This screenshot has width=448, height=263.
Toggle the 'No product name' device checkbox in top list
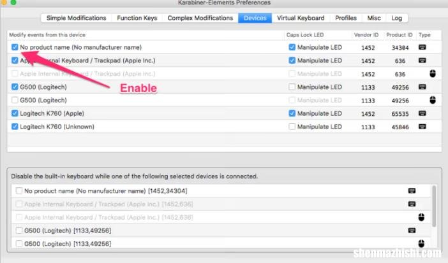pos(15,47)
